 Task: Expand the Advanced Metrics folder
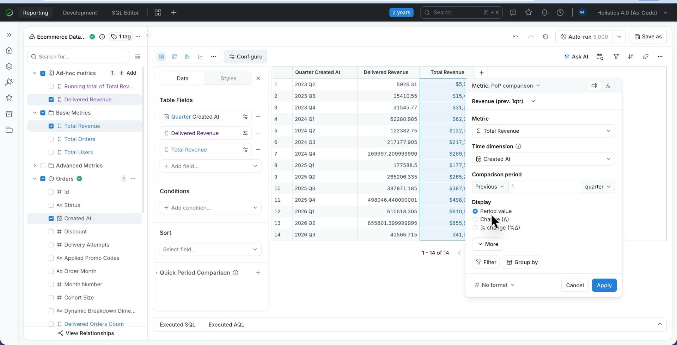pyautogui.click(x=35, y=166)
